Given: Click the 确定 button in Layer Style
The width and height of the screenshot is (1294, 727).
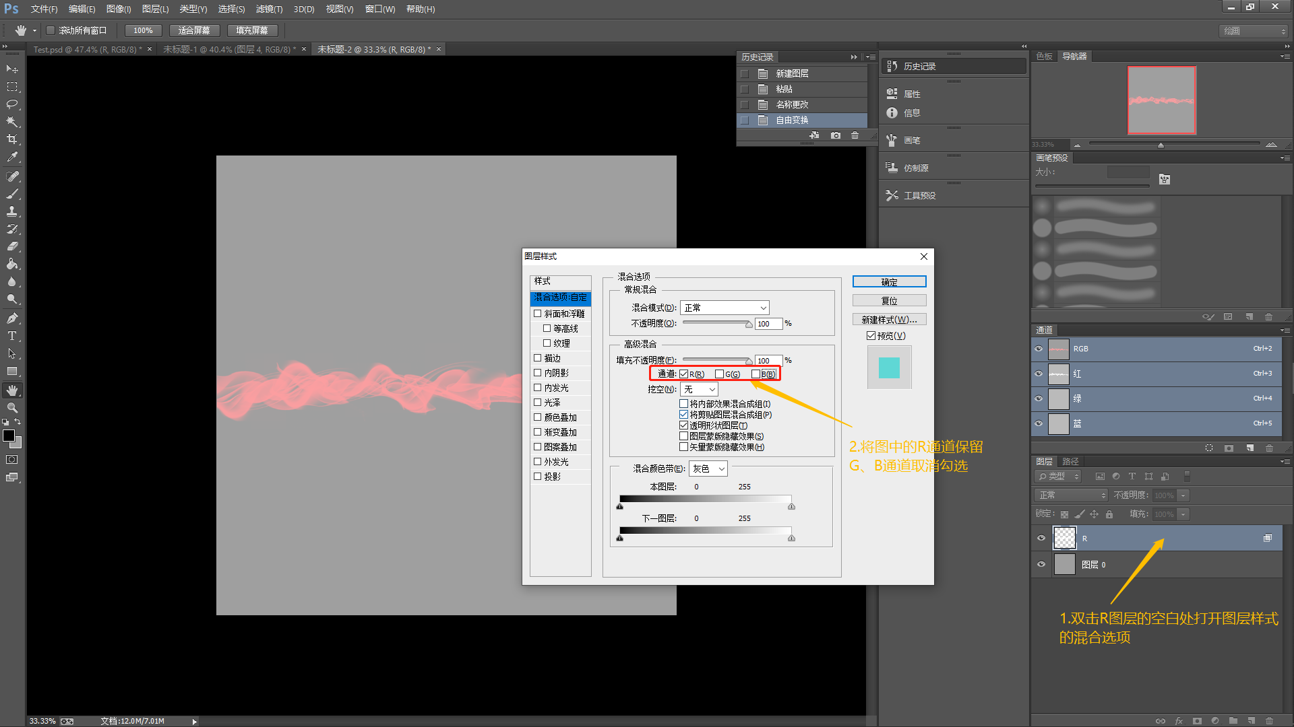Looking at the screenshot, I should coord(889,281).
